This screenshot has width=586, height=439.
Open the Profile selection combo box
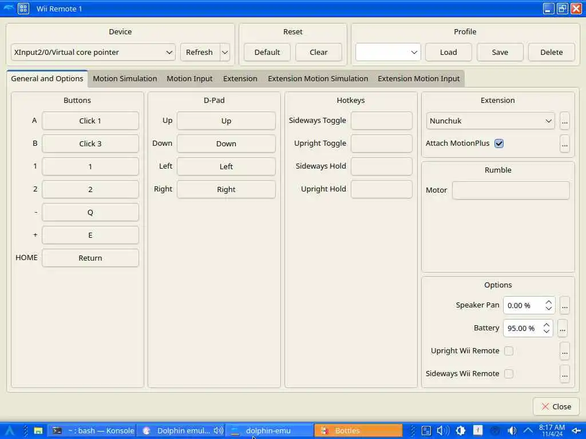(x=388, y=52)
